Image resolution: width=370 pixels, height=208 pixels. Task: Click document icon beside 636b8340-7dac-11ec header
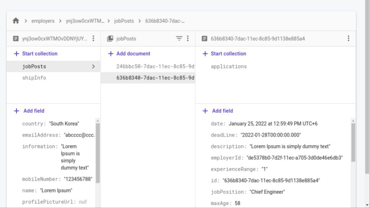[x=205, y=38]
